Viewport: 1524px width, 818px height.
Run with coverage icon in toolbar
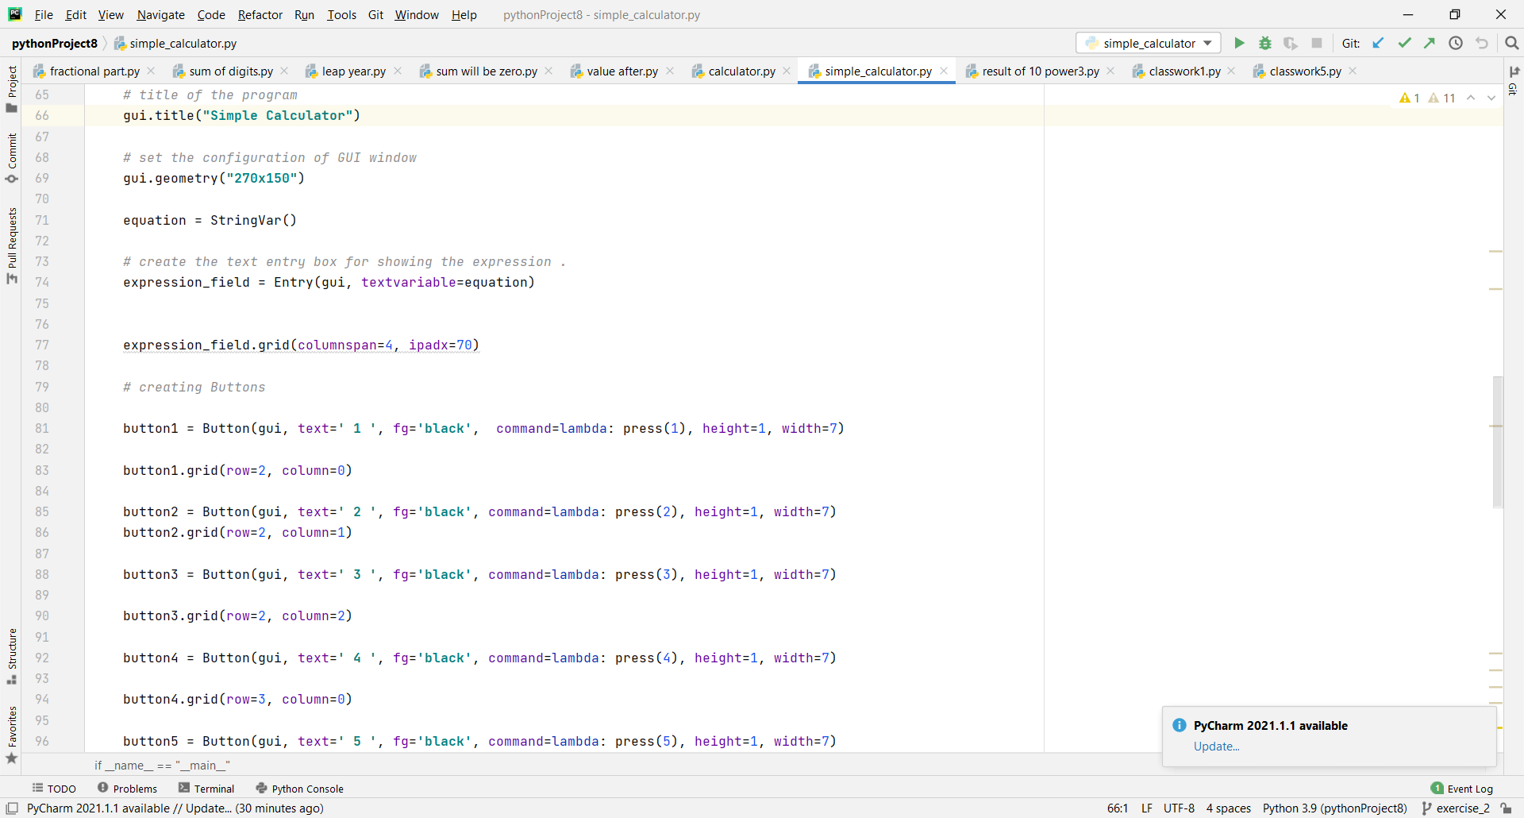coord(1291,43)
